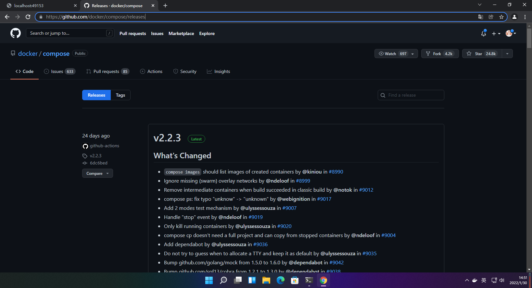The image size is (532, 288).
Task: Open the compose repository link
Action: coord(56,54)
